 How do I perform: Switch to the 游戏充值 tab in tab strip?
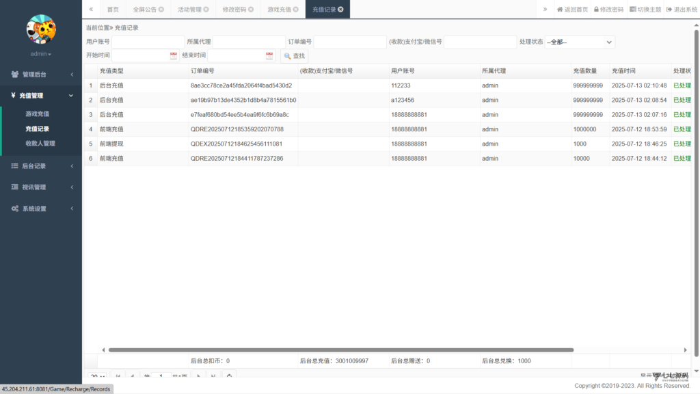coord(279,10)
